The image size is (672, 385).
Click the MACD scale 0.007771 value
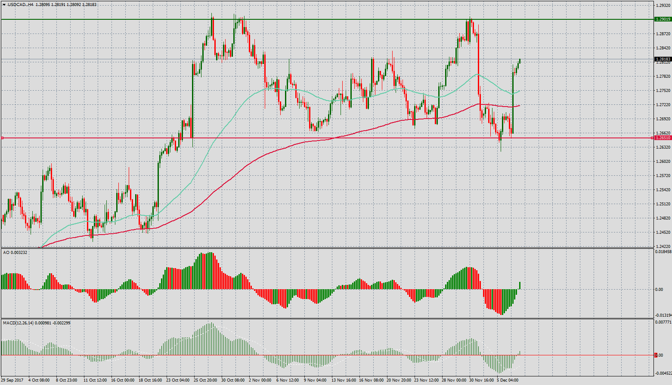pyautogui.click(x=663, y=322)
